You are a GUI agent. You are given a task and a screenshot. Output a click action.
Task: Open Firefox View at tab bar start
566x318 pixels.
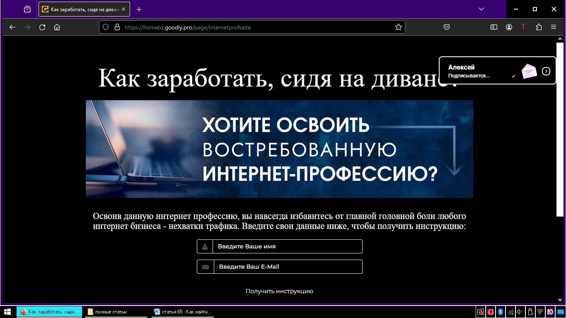tap(27, 9)
